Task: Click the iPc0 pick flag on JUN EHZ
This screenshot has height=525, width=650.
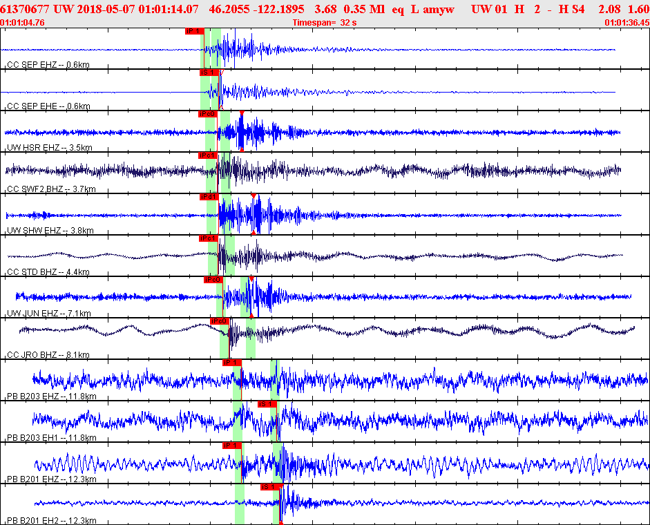Action: (213, 280)
